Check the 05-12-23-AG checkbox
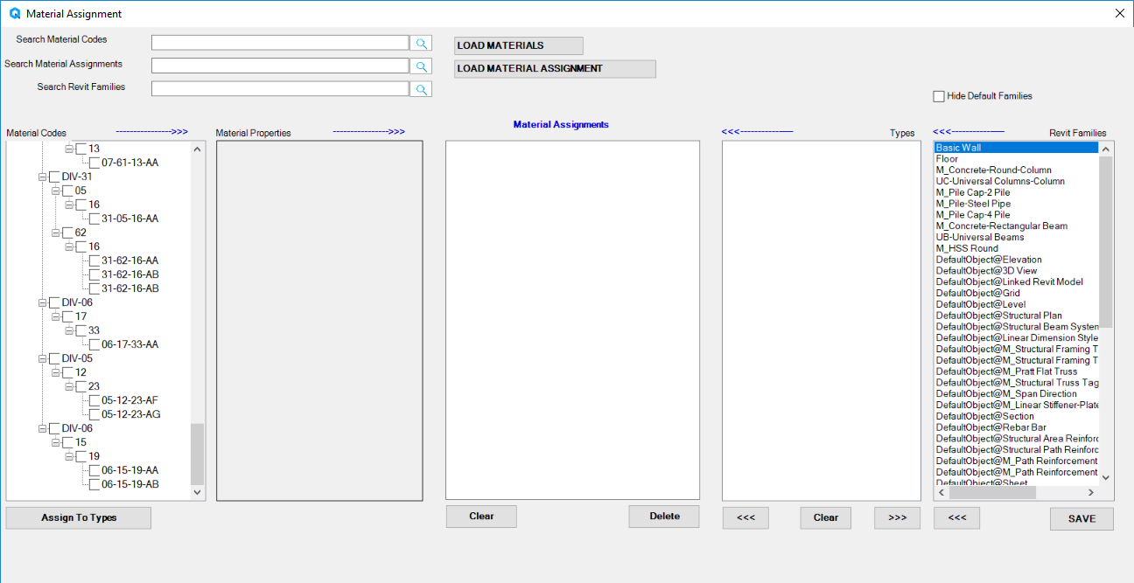 coord(94,414)
